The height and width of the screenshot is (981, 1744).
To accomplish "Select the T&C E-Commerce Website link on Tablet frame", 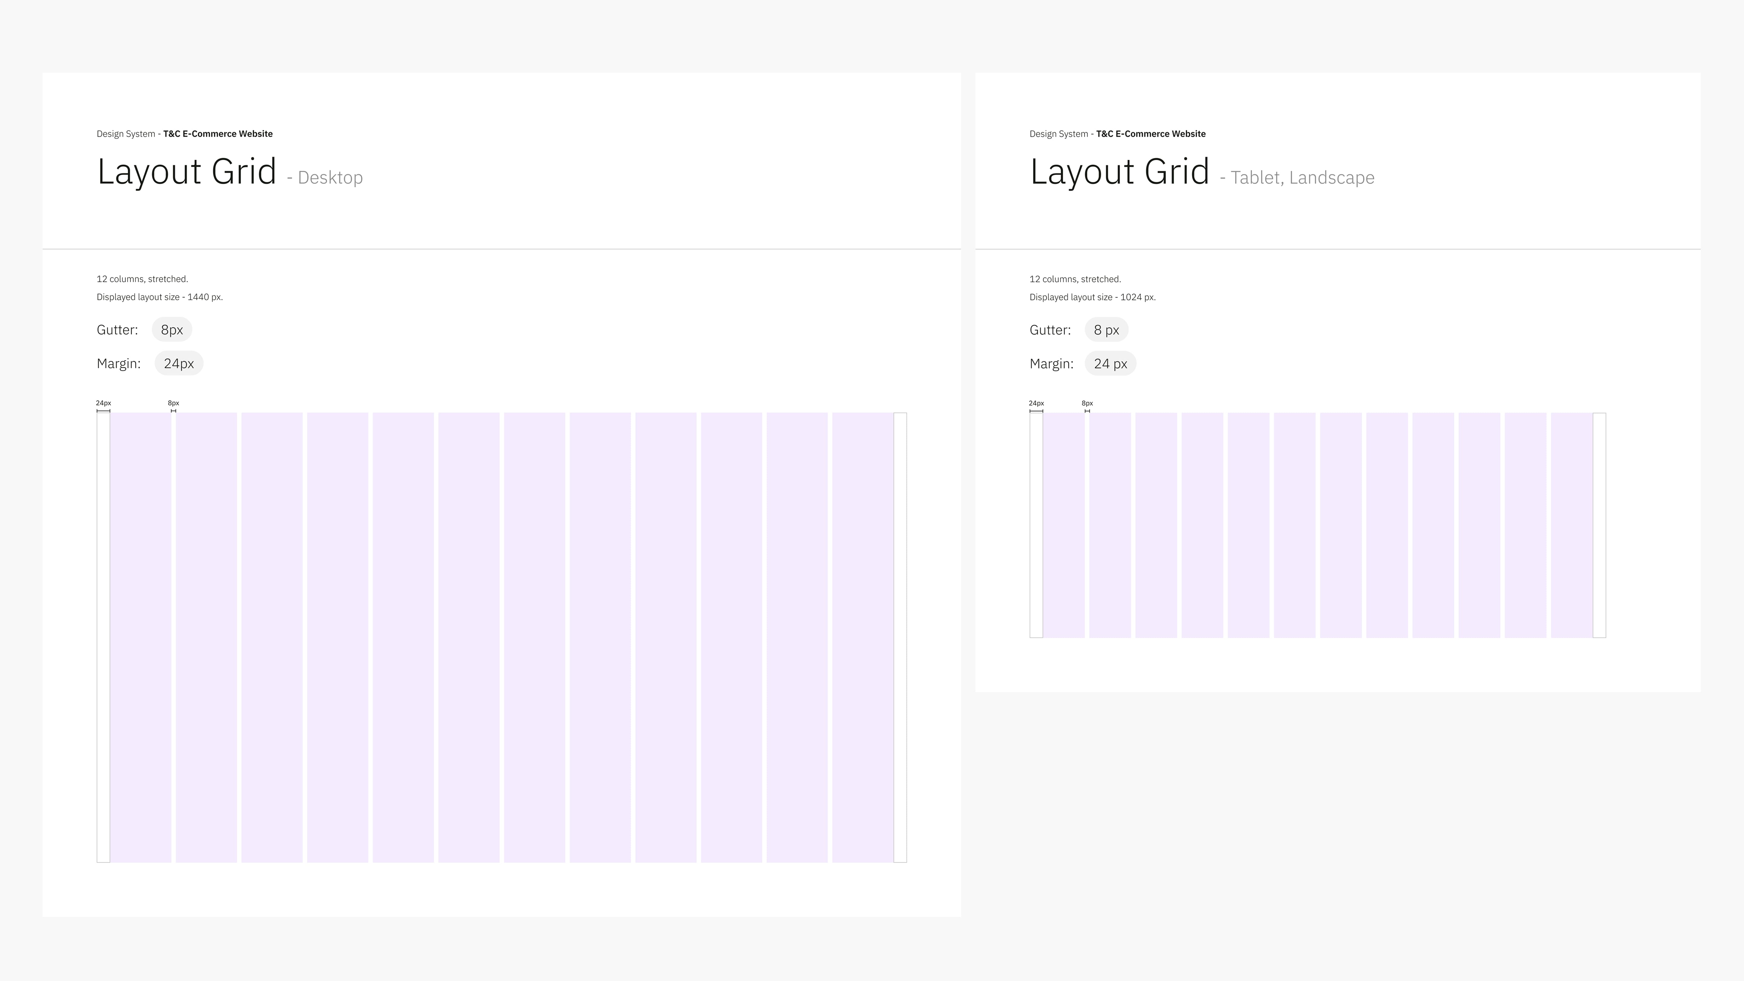I will [x=1151, y=133].
